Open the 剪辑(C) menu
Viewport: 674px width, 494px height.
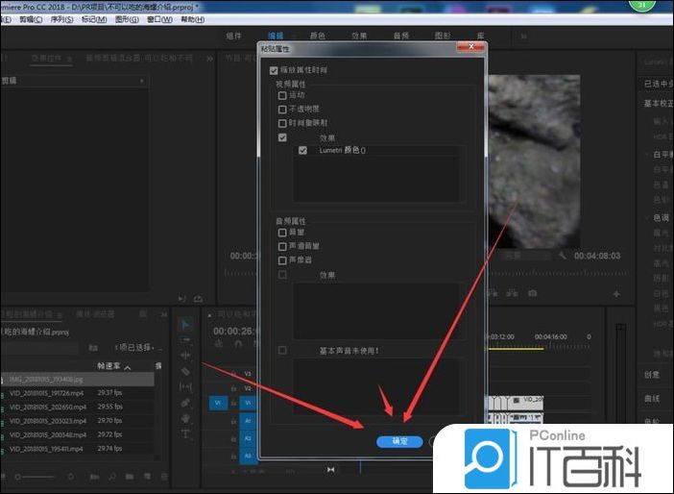point(23,19)
